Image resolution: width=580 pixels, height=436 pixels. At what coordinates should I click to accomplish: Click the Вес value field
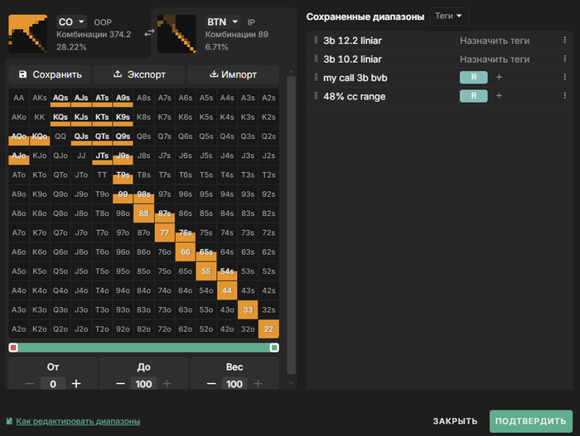tap(234, 384)
